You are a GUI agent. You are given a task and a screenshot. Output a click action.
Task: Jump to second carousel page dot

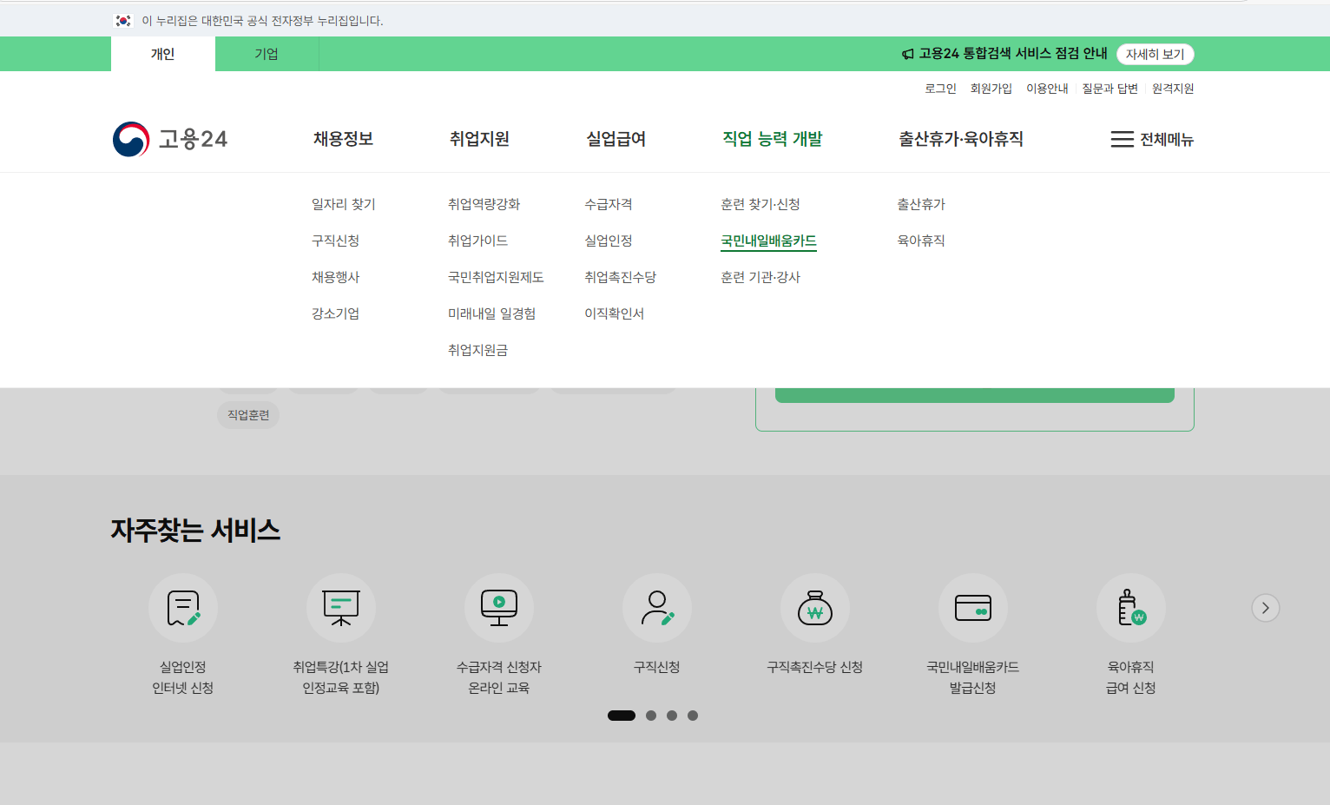[x=650, y=716]
